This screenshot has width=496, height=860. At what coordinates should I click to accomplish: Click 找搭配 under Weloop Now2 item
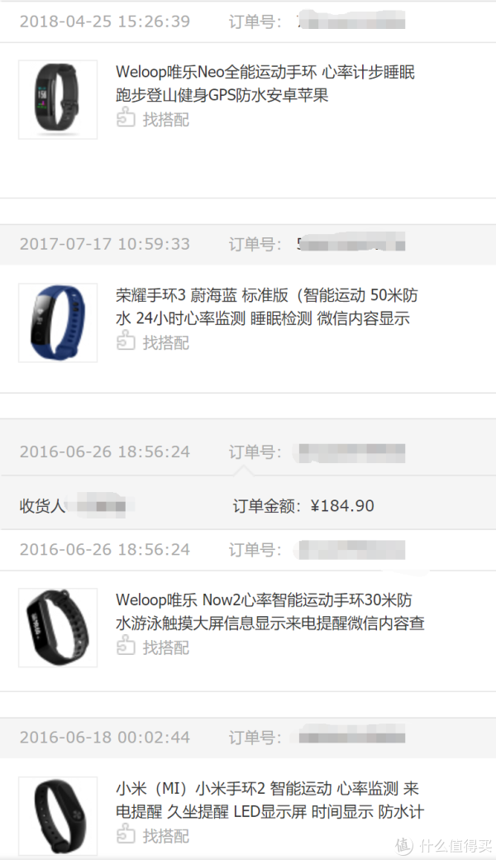point(166,647)
